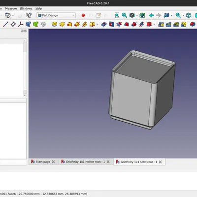Select the Groove tool
Image resolution: width=197 pixels, height=197 pixels.
(119, 24)
